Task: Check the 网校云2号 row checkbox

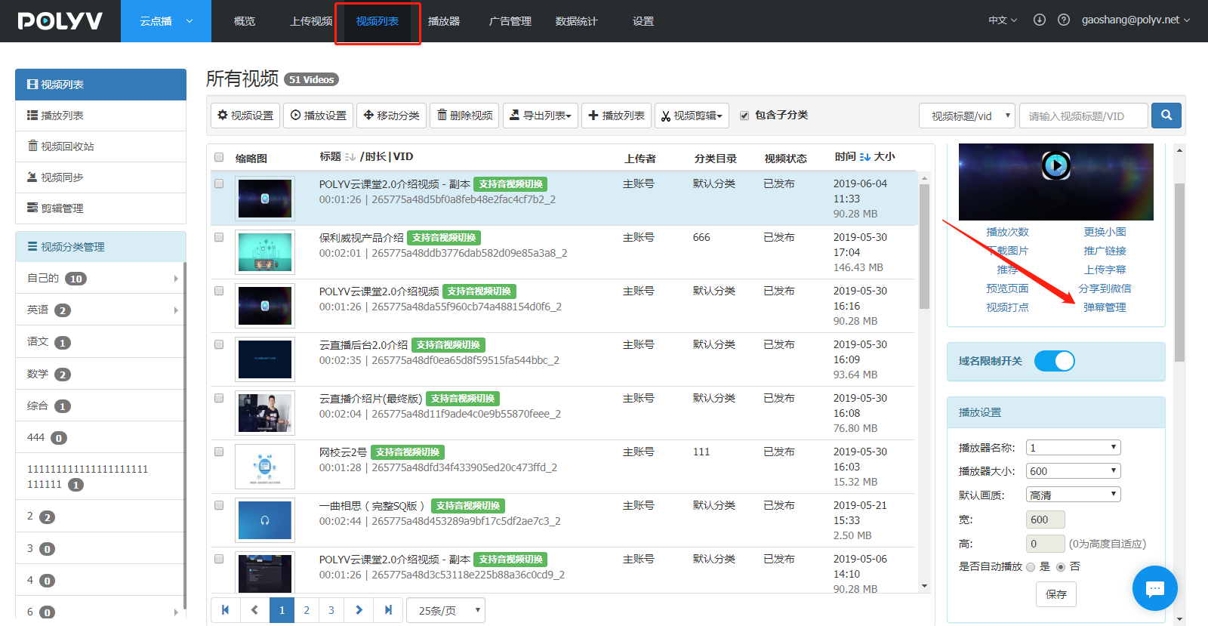Action: (x=219, y=452)
